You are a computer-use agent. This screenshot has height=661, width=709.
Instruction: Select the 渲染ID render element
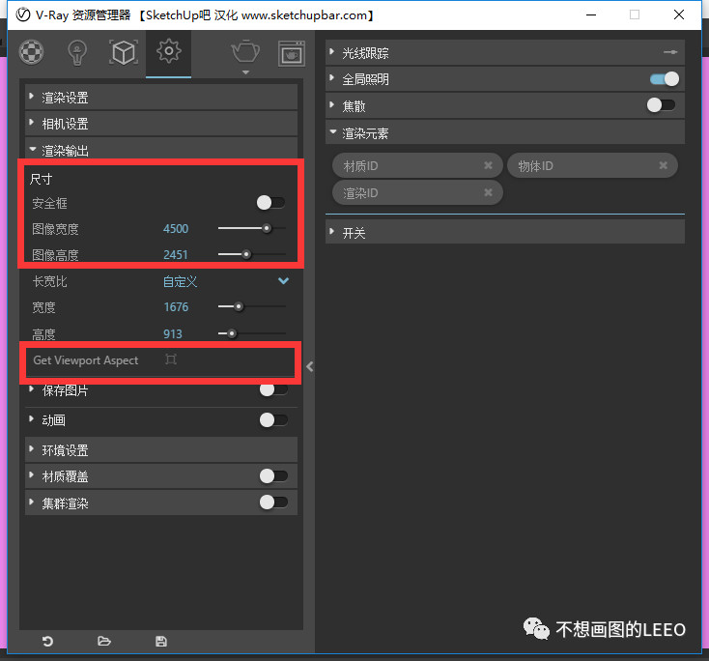click(x=417, y=192)
